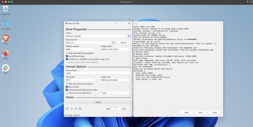Open the Recycle Bin desktop icon
Image resolution: width=253 pixels, height=127 pixels.
5,9
